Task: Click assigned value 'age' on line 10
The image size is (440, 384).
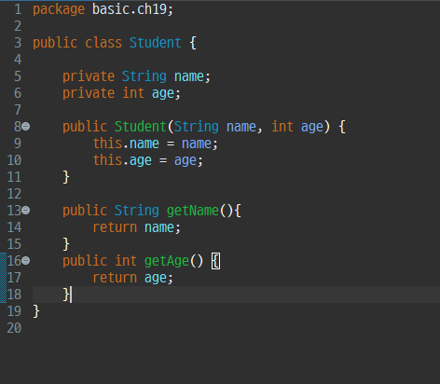Action: [x=185, y=160]
